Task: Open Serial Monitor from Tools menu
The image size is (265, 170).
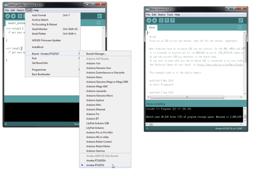Action: [x=53, y=29]
